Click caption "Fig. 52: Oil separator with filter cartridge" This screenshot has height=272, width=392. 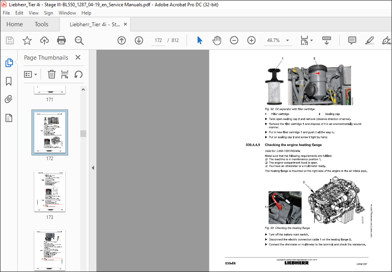[290, 109]
